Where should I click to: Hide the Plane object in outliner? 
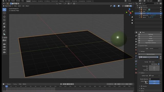(161, 14)
